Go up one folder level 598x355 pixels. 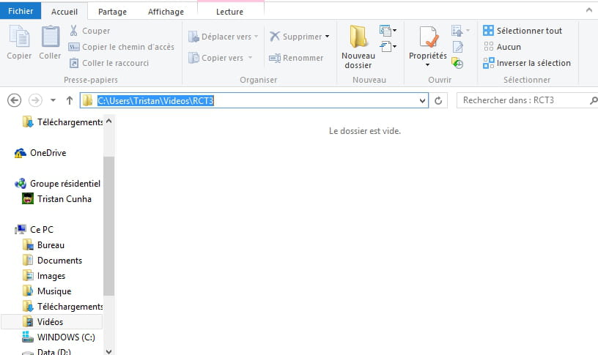tap(70, 100)
